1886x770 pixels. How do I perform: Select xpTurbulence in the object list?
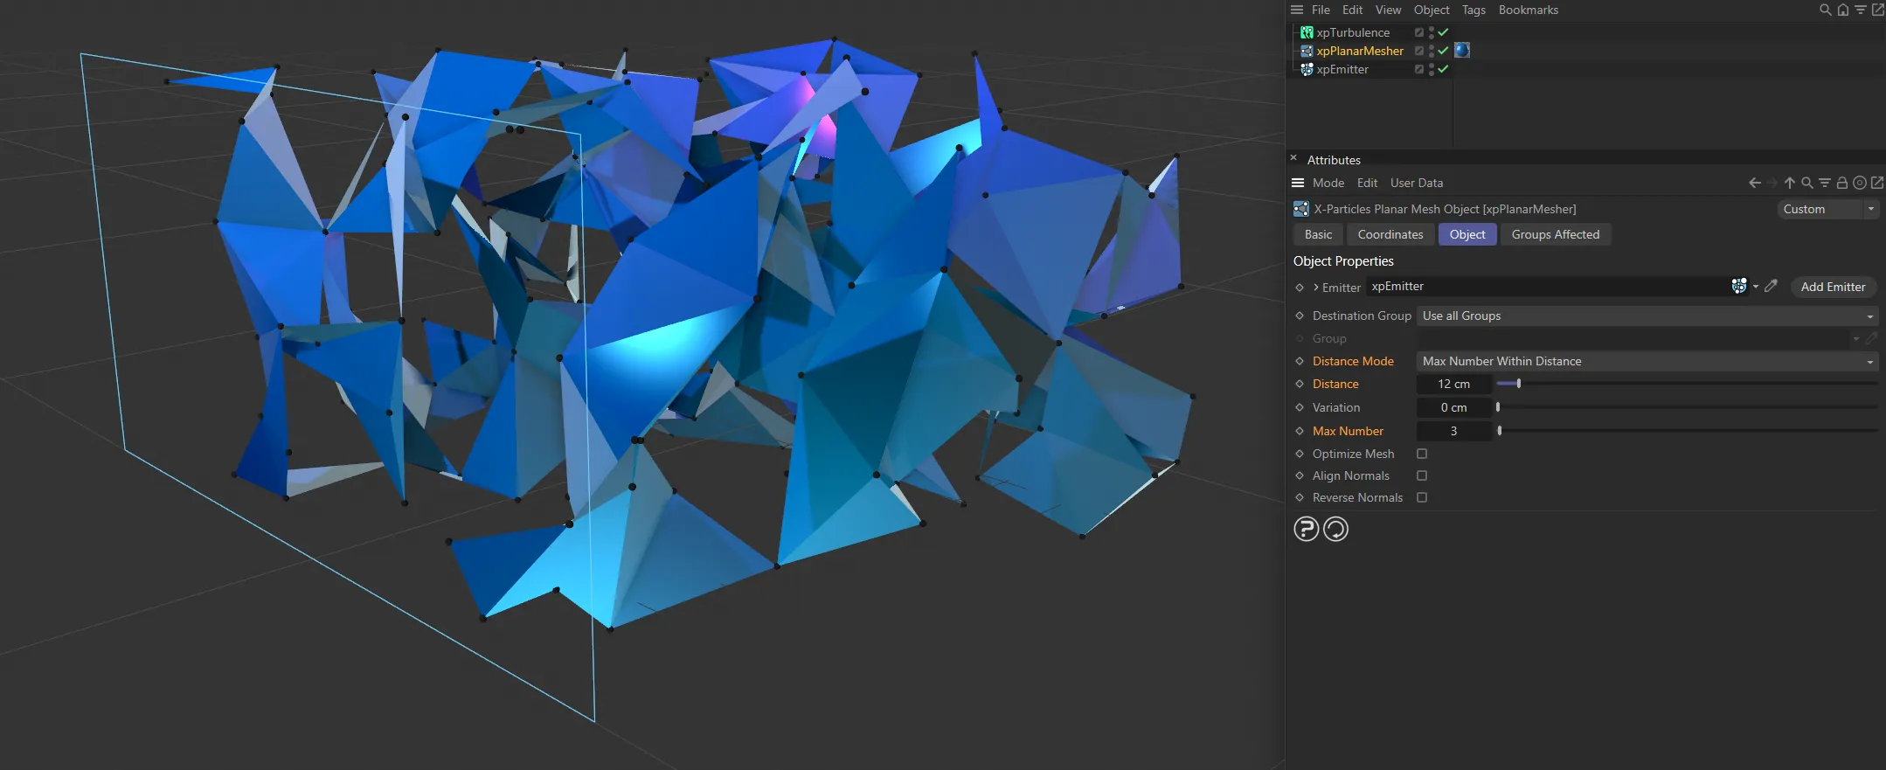pos(1352,32)
